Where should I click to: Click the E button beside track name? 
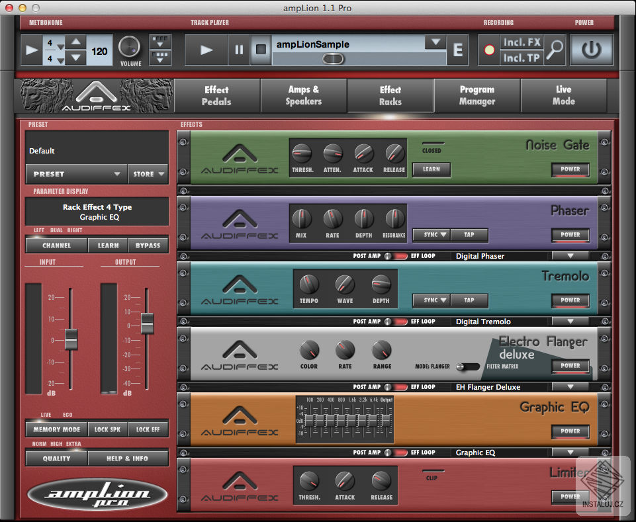(x=457, y=50)
